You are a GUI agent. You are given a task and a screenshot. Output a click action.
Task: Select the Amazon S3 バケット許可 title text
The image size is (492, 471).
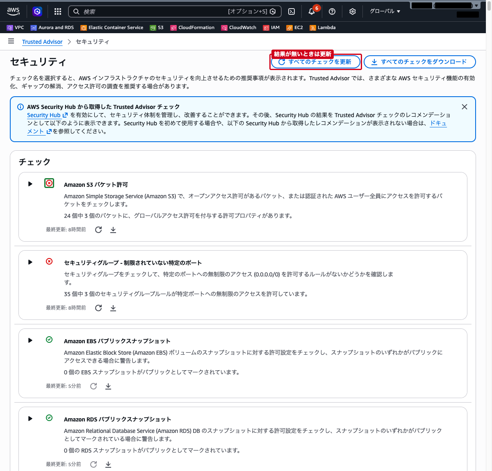pyautogui.click(x=96, y=185)
